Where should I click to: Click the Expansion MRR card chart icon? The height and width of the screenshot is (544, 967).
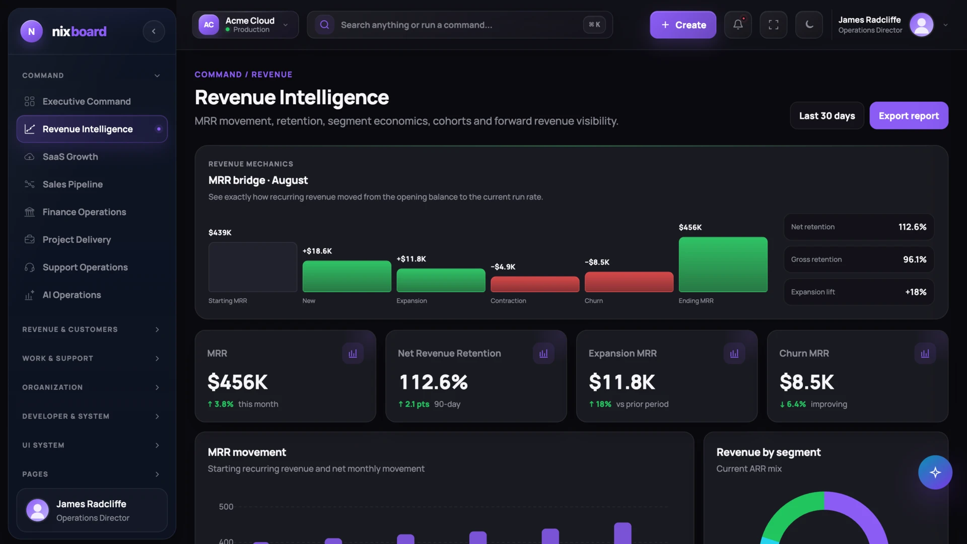734,354
